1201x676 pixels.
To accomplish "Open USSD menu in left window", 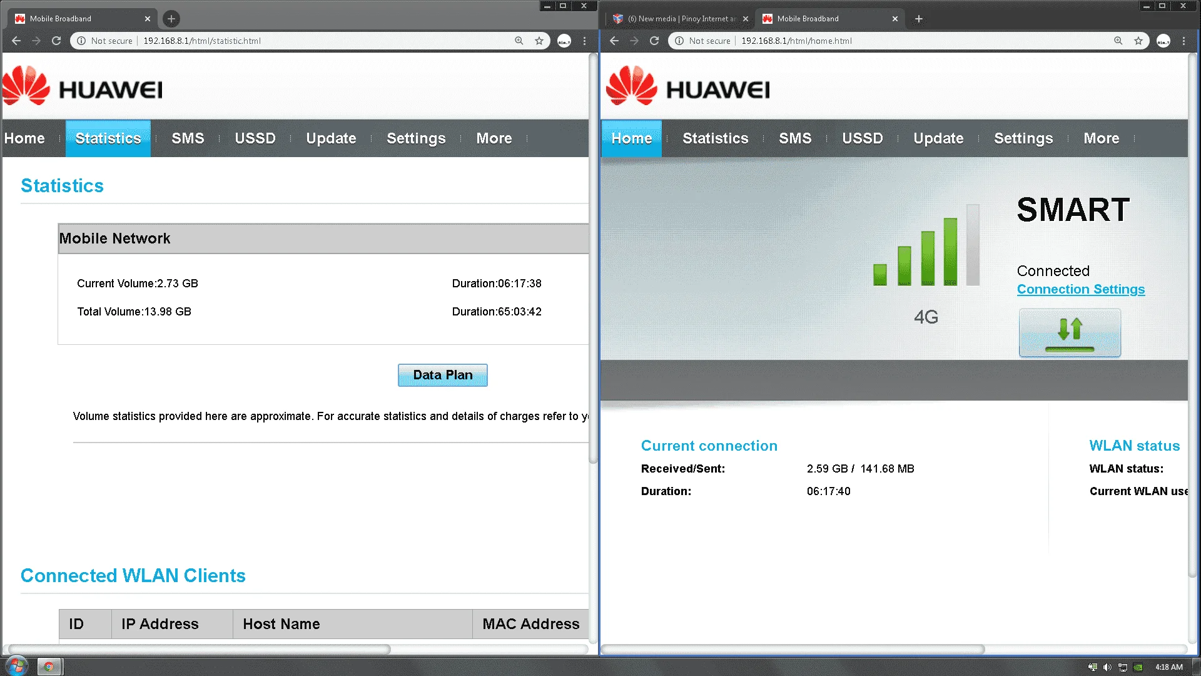I will point(255,138).
